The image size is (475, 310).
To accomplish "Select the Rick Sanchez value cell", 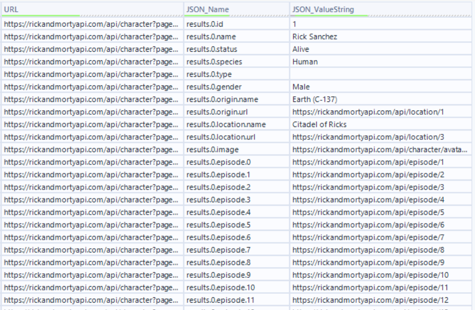I will [x=381, y=37].
